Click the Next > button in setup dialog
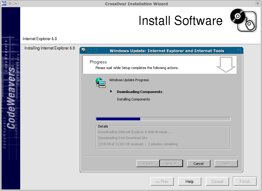 click(x=171, y=164)
